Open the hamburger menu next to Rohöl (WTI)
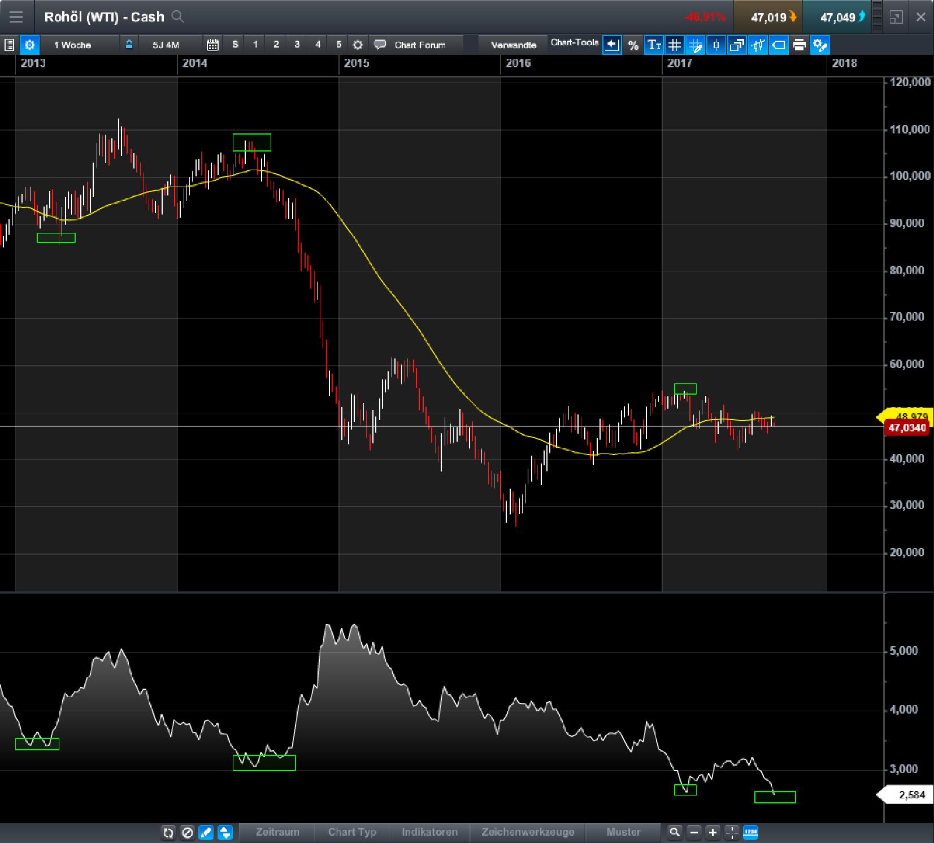Viewport: 934px width, 843px height. (x=16, y=17)
